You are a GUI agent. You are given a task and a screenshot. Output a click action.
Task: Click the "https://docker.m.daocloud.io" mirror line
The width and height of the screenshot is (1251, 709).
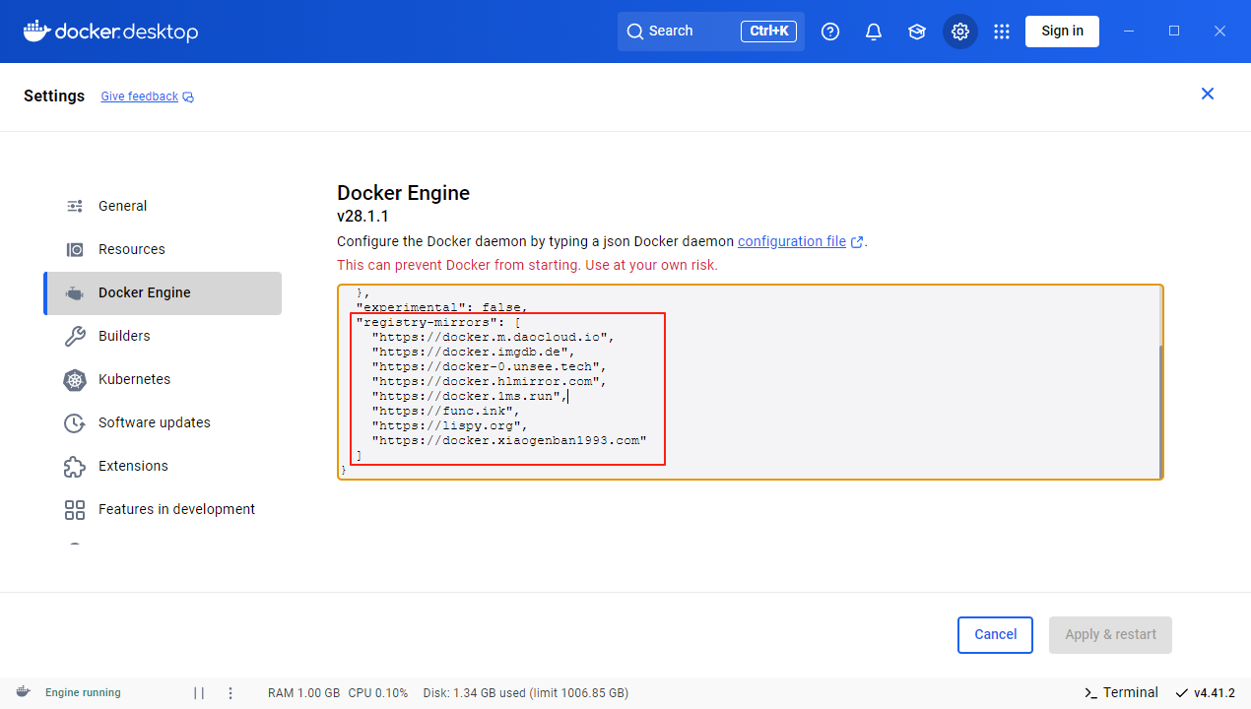(493, 337)
